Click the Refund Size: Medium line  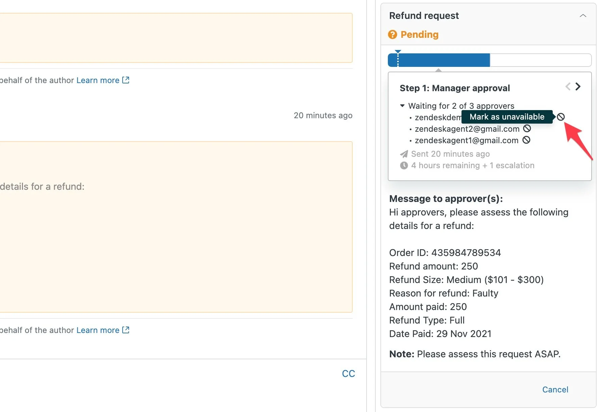(466, 280)
